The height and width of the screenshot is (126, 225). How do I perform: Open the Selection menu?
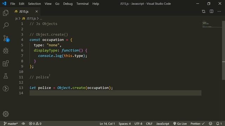(34, 4)
